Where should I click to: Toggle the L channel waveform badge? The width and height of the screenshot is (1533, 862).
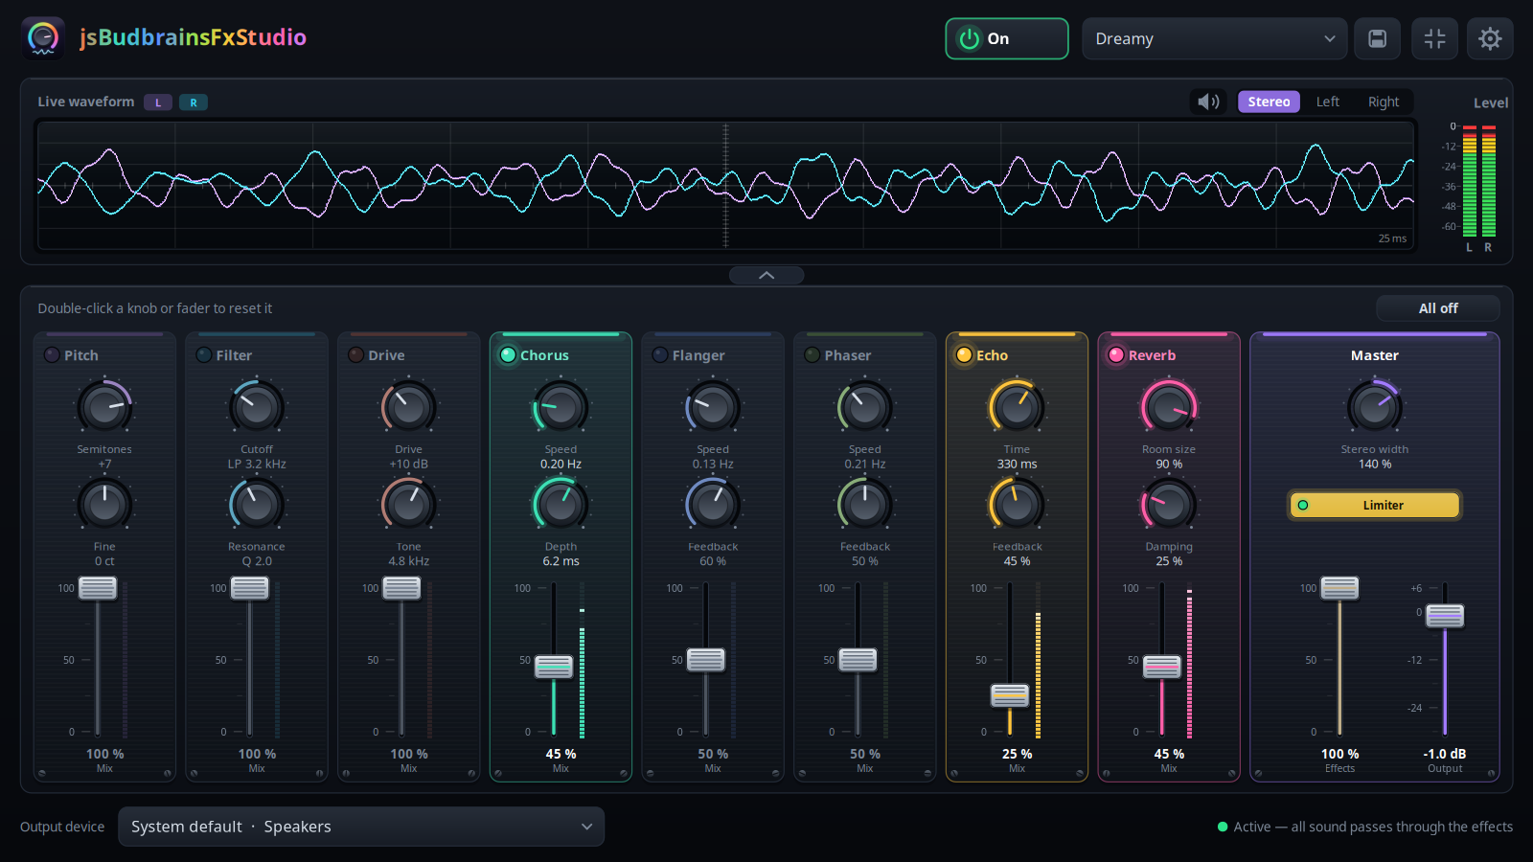158,102
